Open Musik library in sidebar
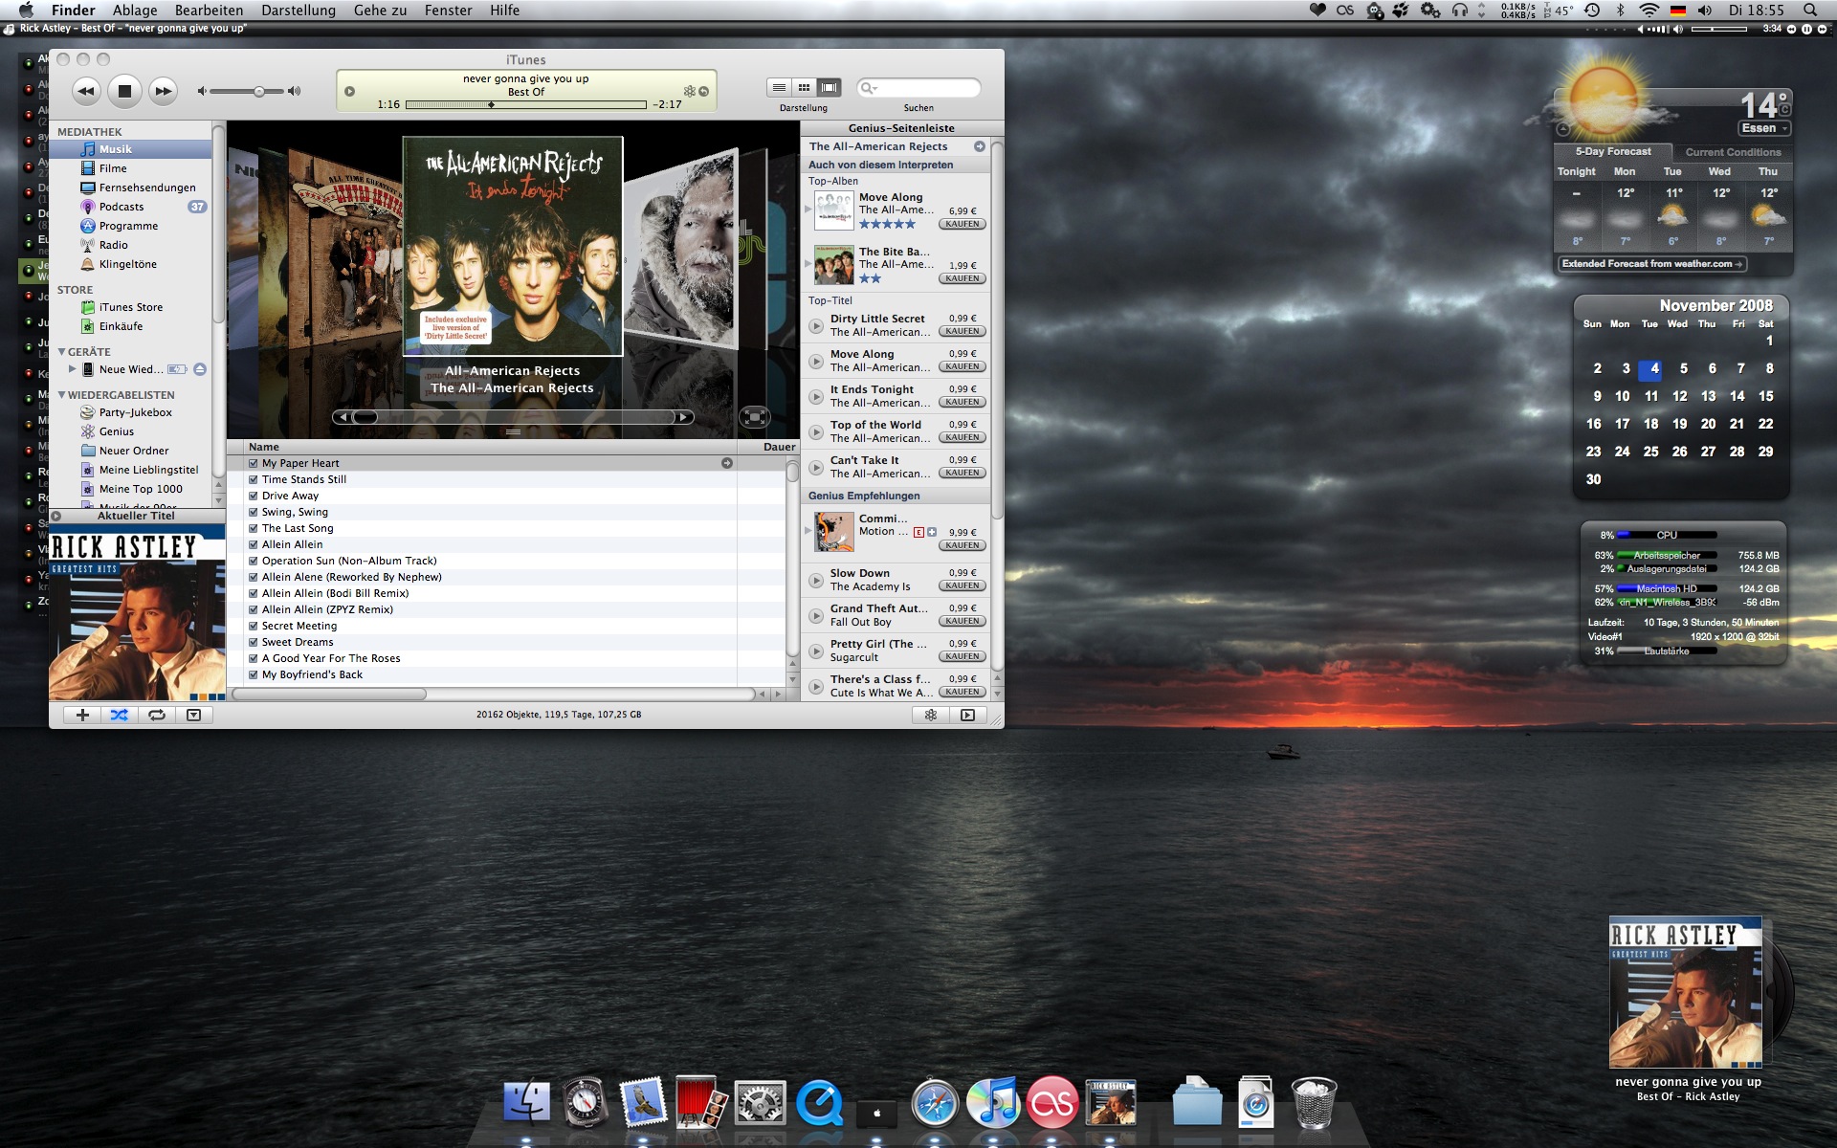 (x=131, y=149)
